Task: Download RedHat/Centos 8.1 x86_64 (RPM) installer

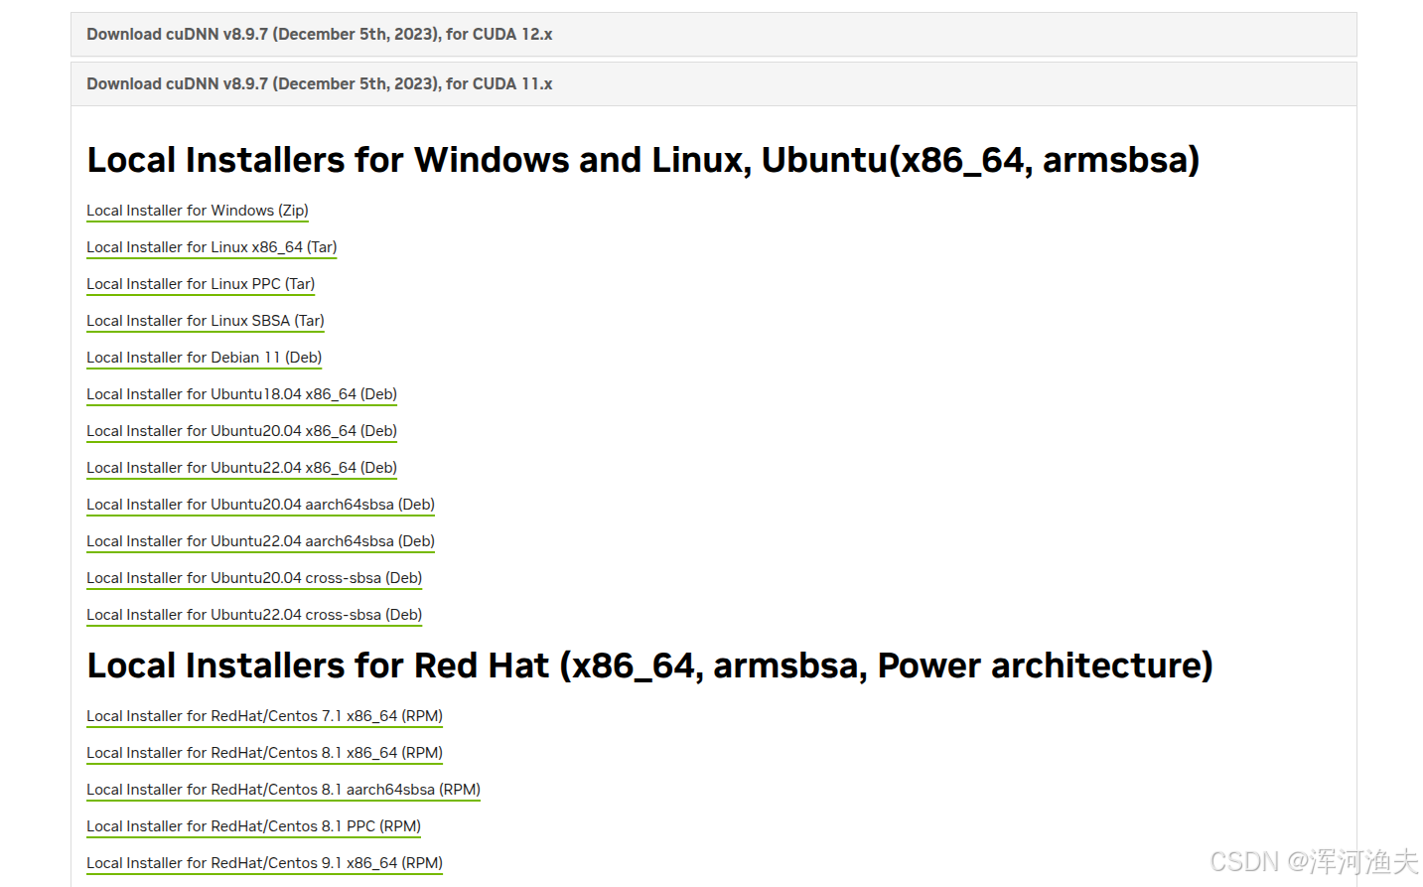Action: tap(264, 753)
